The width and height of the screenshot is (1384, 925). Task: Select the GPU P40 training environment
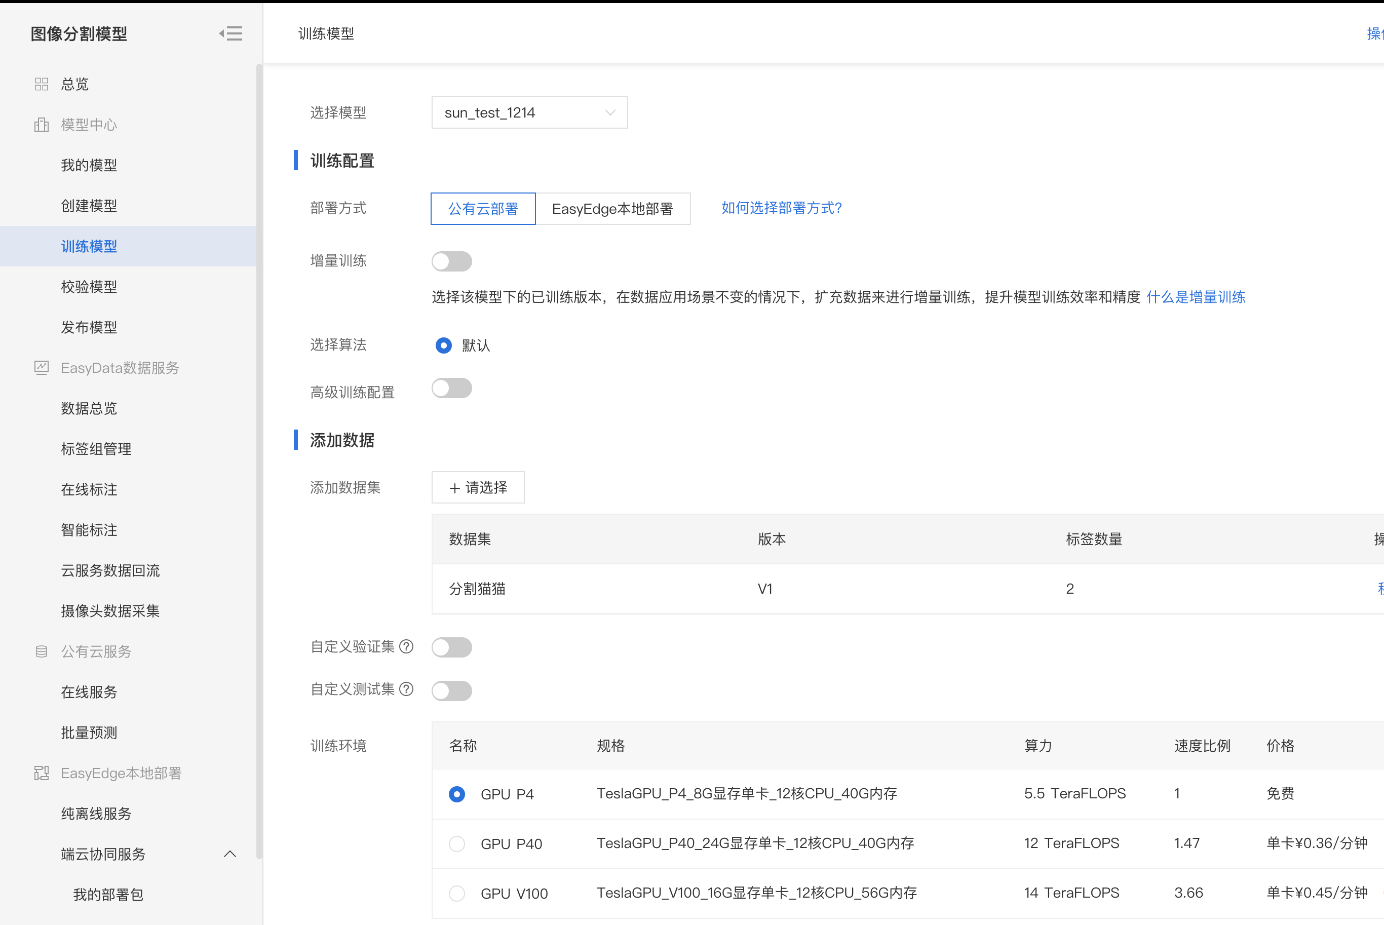click(x=456, y=843)
